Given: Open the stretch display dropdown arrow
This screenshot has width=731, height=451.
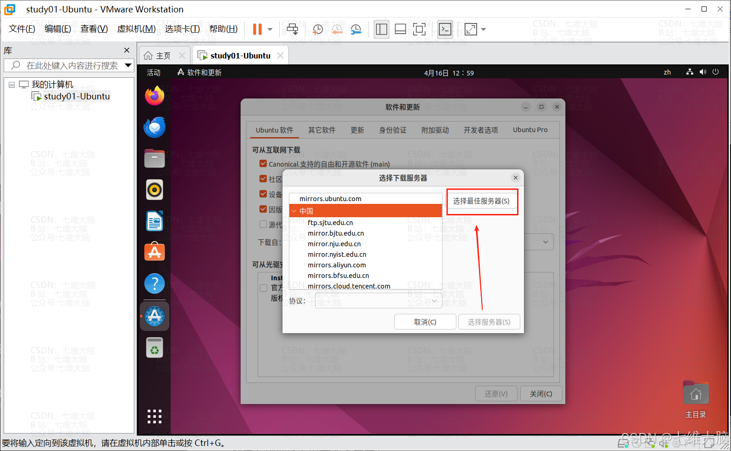Looking at the screenshot, I should pos(483,29).
